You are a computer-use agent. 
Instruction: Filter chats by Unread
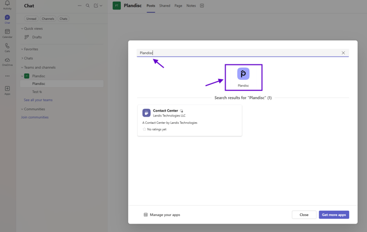[31, 19]
